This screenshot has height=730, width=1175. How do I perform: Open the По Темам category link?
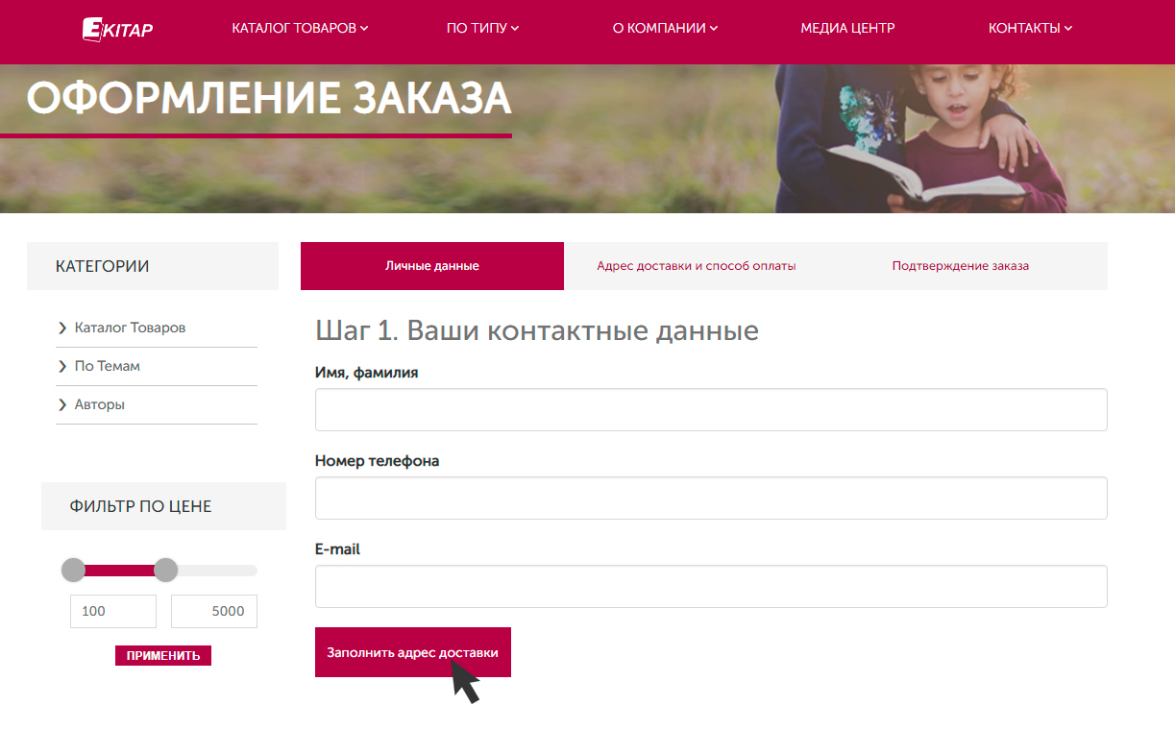click(107, 366)
